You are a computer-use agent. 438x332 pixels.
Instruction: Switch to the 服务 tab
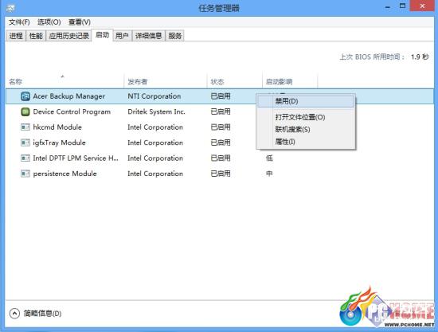coord(175,36)
